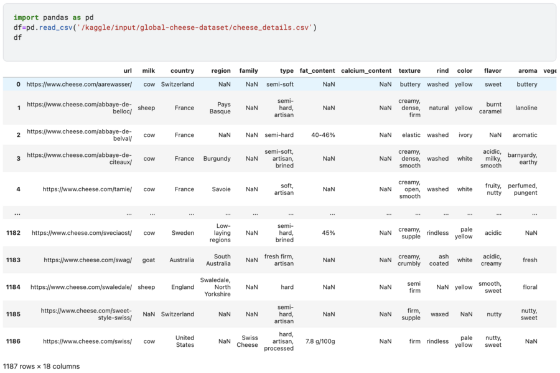Image resolution: width=560 pixels, height=373 pixels.
Task: Click the 'Swiss Cheese' family cell
Action: pos(247,342)
